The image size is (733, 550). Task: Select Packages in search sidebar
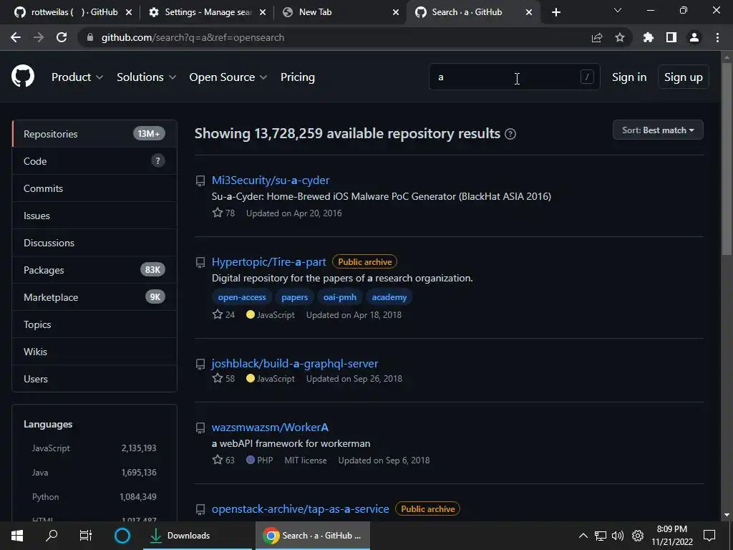pos(94,270)
